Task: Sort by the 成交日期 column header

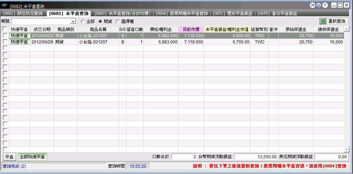Action: click(x=42, y=29)
